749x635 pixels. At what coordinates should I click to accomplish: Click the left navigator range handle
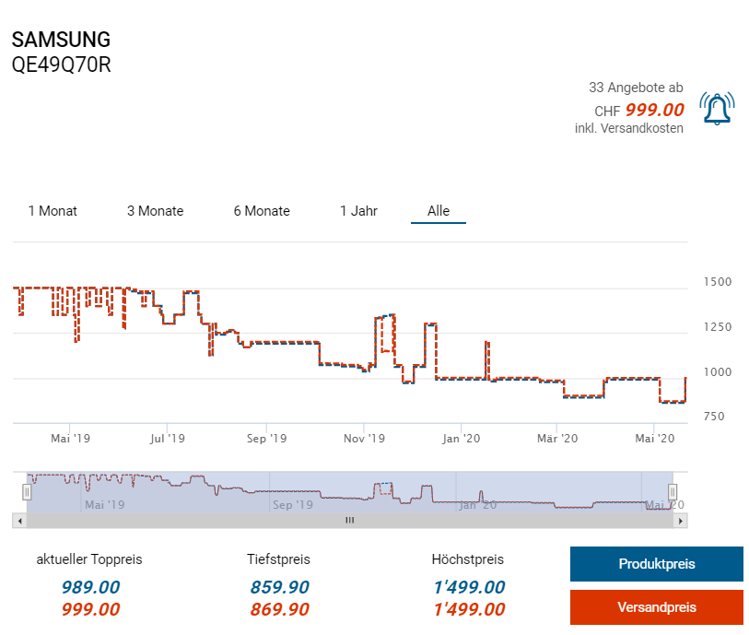point(27,492)
